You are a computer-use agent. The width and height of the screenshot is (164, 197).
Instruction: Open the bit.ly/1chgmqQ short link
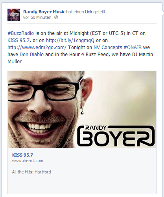70,40
